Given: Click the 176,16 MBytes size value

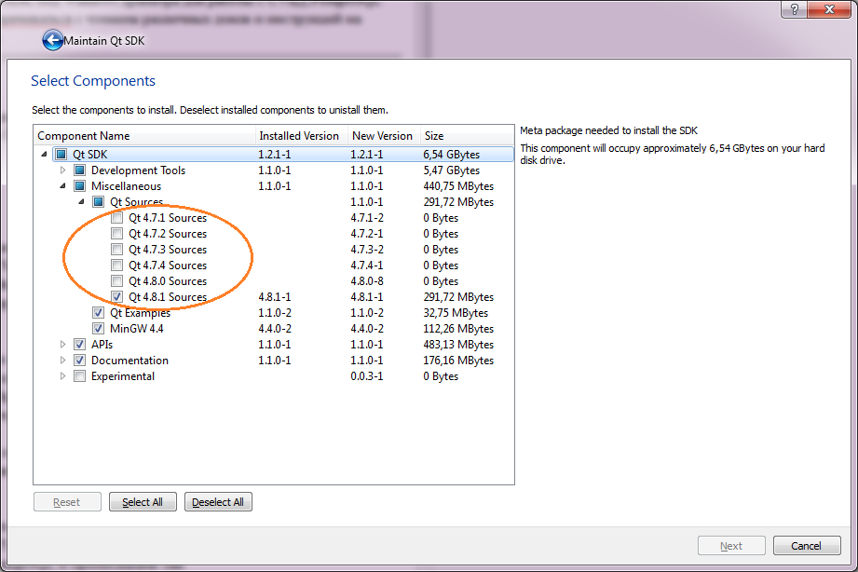Looking at the screenshot, I should (x=458, y=361).
